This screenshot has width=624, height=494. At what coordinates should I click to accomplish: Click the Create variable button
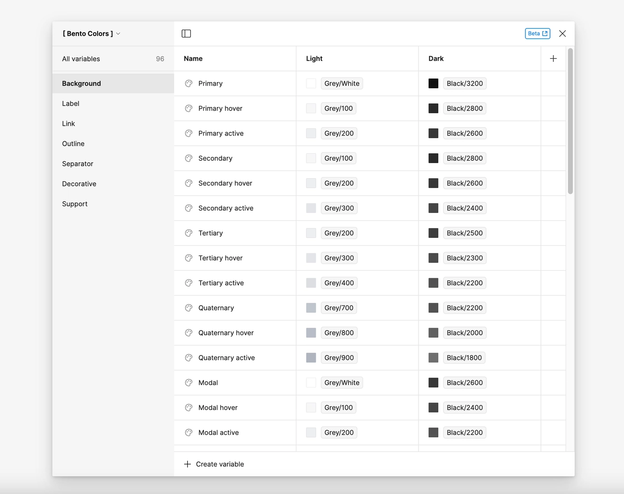(x=213, y=464)
